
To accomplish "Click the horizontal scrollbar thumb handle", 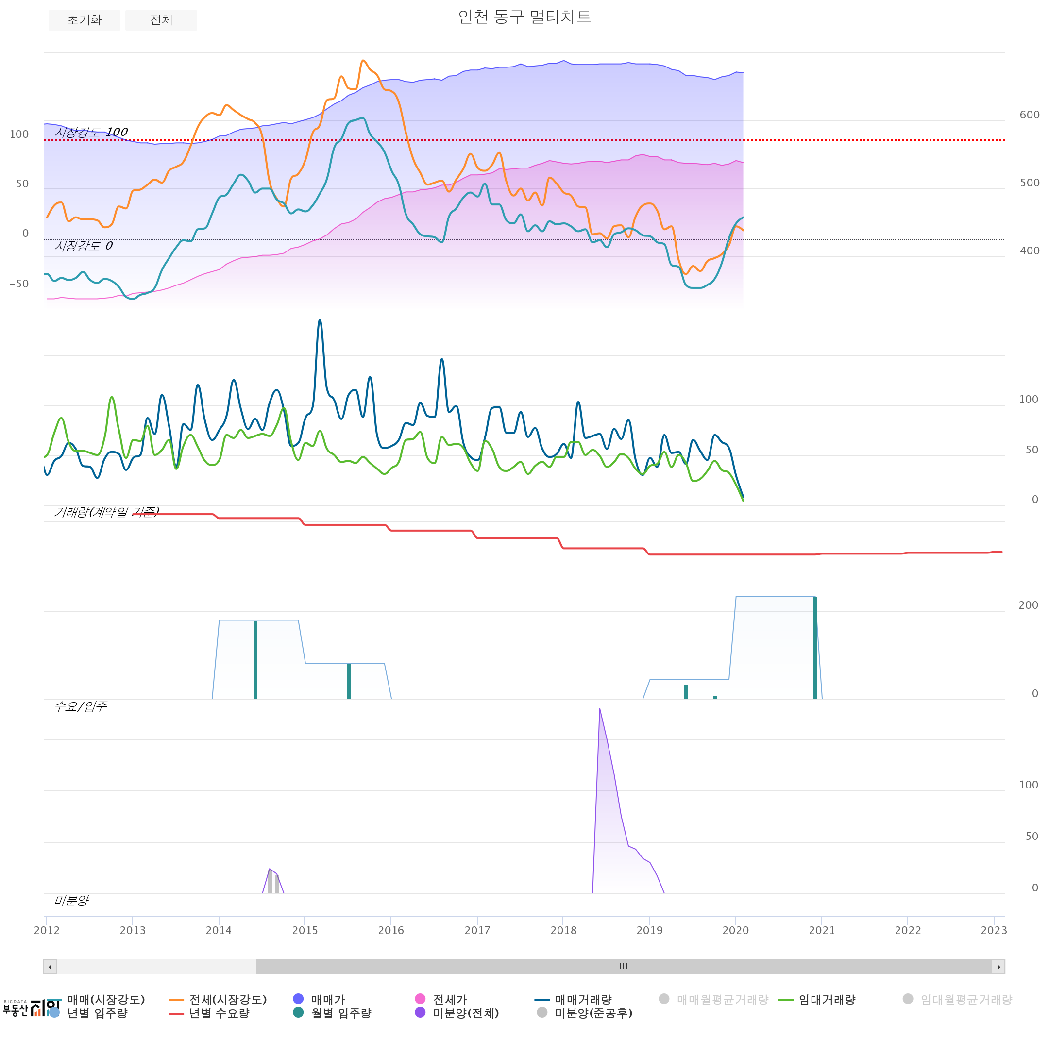I will click(624, 967).
